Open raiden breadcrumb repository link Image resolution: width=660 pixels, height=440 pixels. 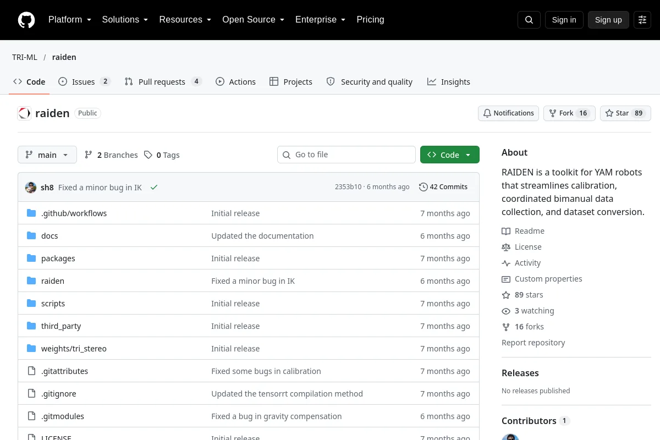click(64, 57)
